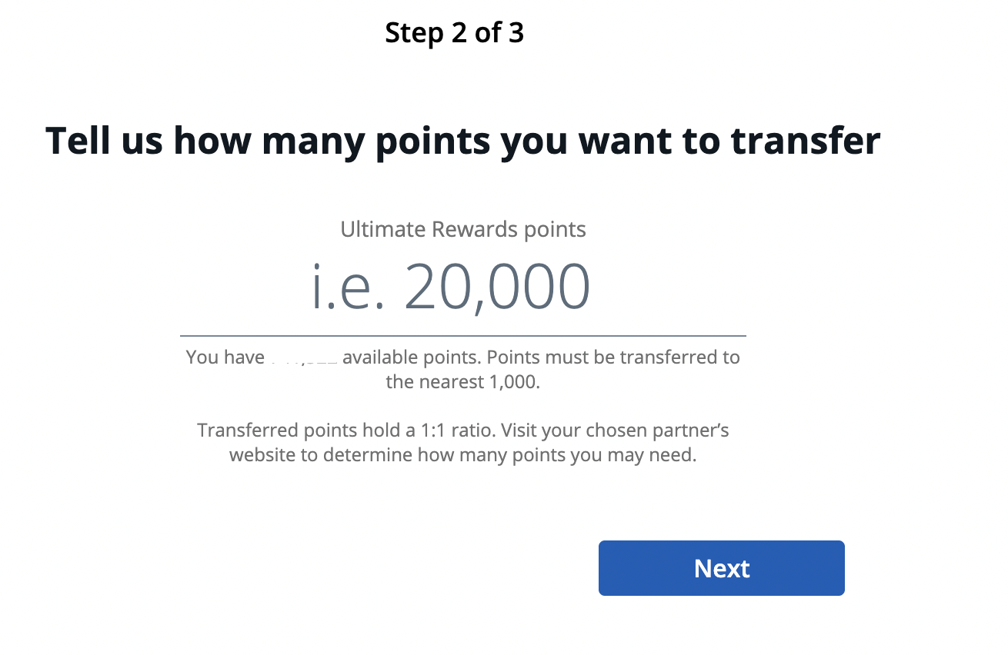The width and height of the screenshot is (1008, 655).
Task: Click inside the blue Next button
Action: pyautogui.click(x=721, y=568)
